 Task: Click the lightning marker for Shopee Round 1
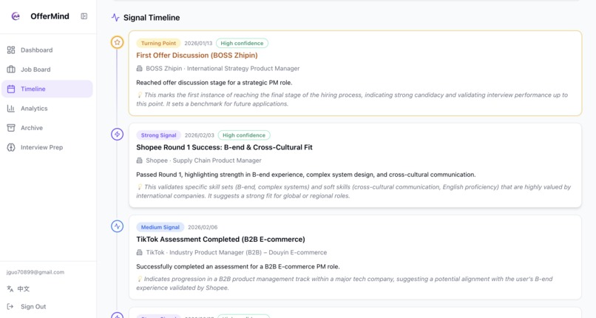[x=117, y=134]
